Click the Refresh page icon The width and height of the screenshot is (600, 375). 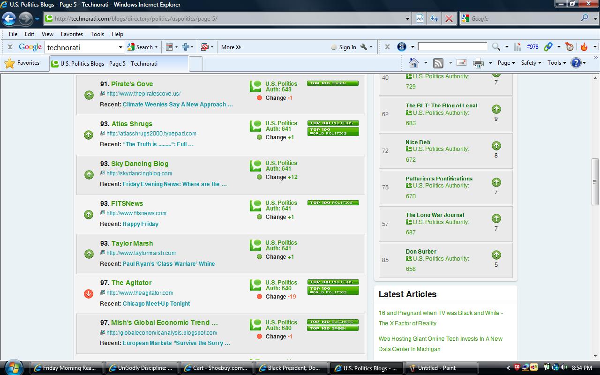click(x=434, y=19)
